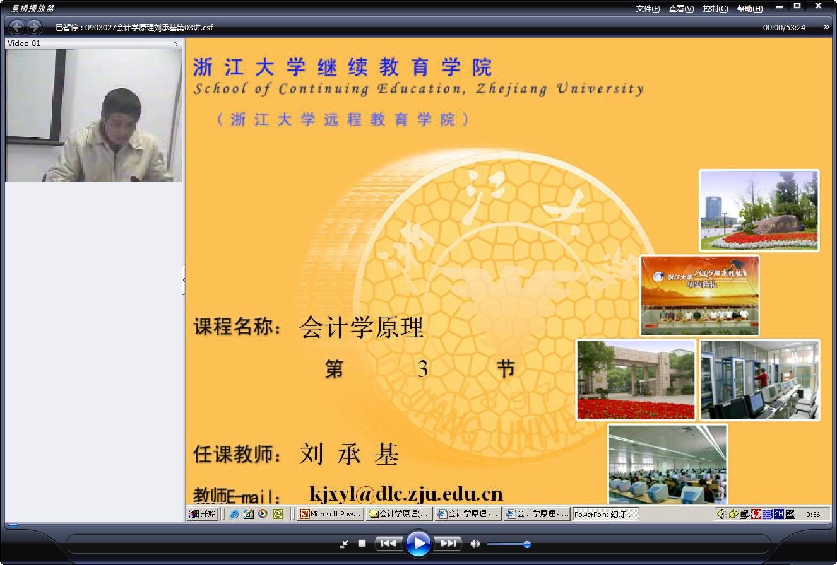Click the 00:00/53:24 time display

pos(784,28)
